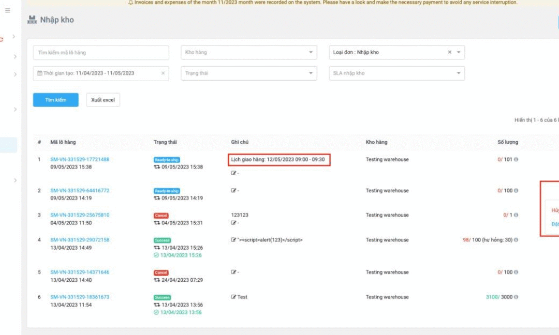559x335 pixels.
Task: Select 'Hủy' from the context menu
Action: 555,210
